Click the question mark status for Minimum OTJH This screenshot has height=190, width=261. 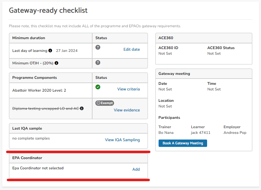coord(98,63)
